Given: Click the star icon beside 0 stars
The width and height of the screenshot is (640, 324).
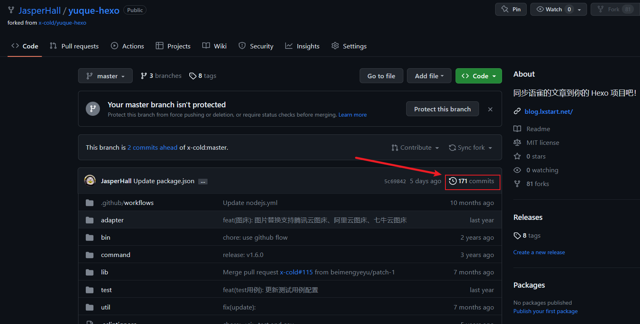Looking at the screenshot, I should 517,156.
